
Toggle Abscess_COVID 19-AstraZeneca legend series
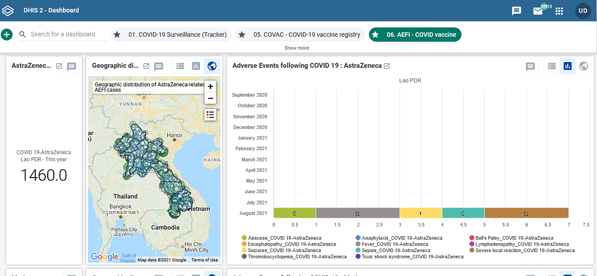pos(281,238)
